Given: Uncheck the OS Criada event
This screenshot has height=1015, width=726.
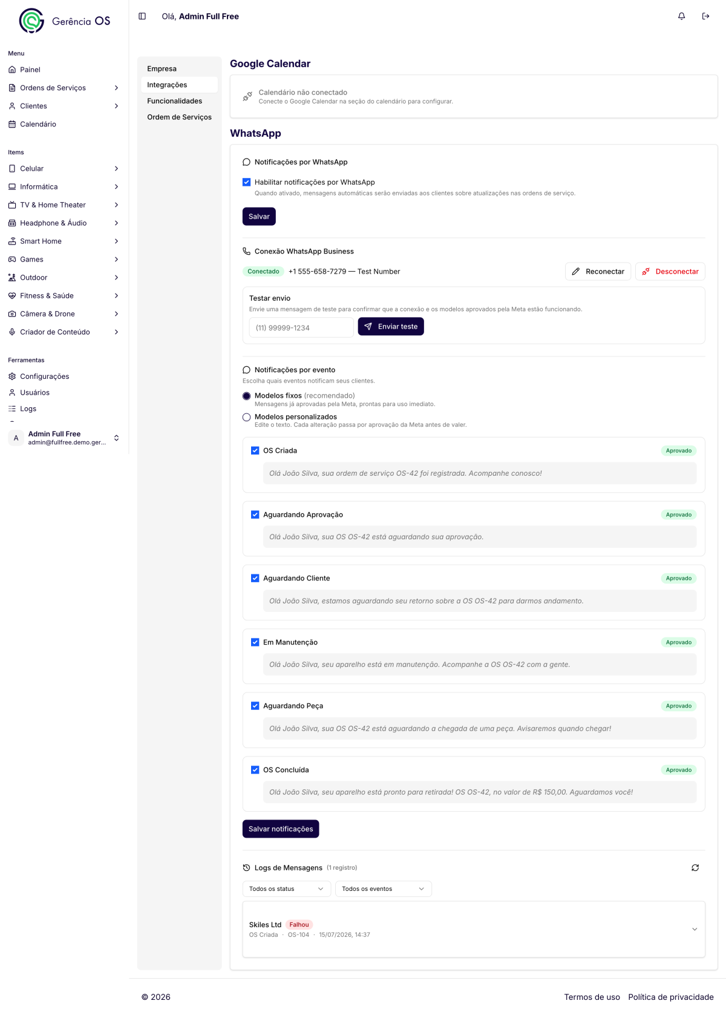Looking at the screenshot, I should (x=255, y=450).
